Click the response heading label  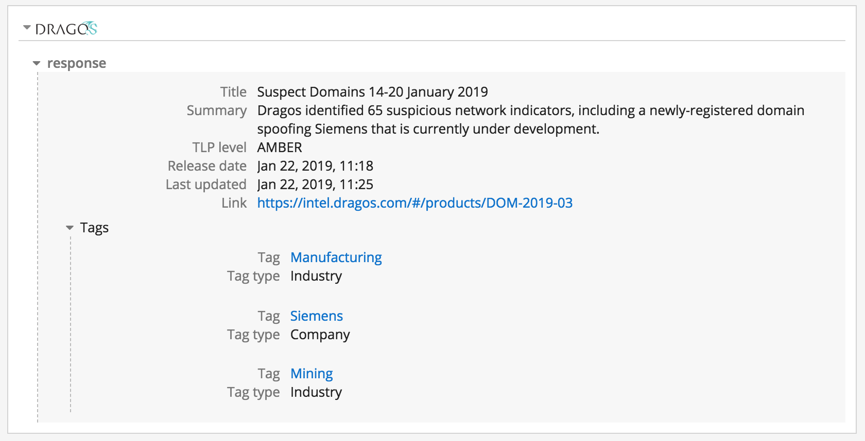(76, 63)
